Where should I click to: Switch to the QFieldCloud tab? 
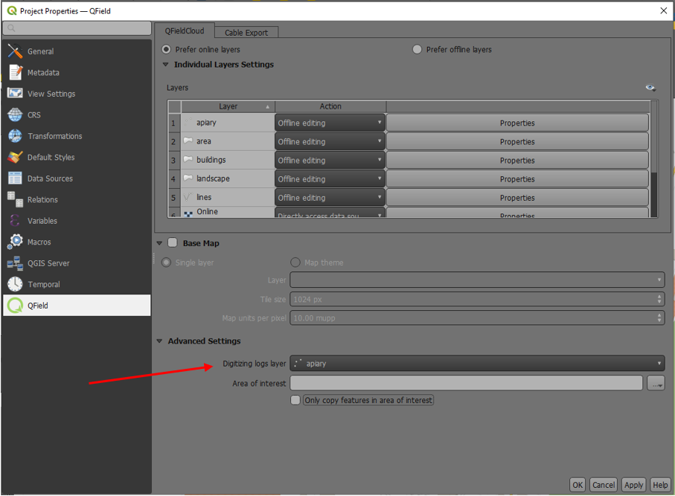click(x=185, y=31)
